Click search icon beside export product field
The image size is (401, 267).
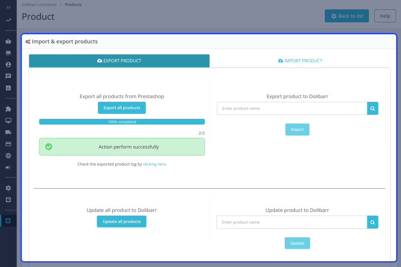tap(372, 108)
